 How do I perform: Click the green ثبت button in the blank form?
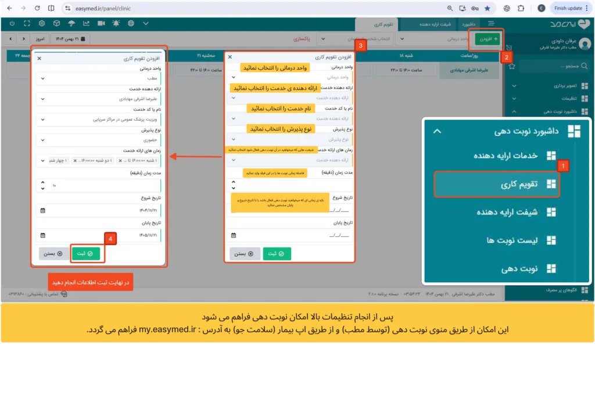pyautogui.click(x=277, y=253)
